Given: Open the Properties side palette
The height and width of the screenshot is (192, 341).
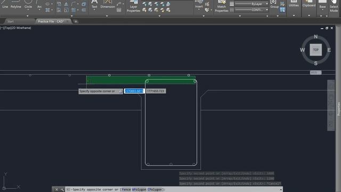Looking at the screenshot, I should point(339,109).
